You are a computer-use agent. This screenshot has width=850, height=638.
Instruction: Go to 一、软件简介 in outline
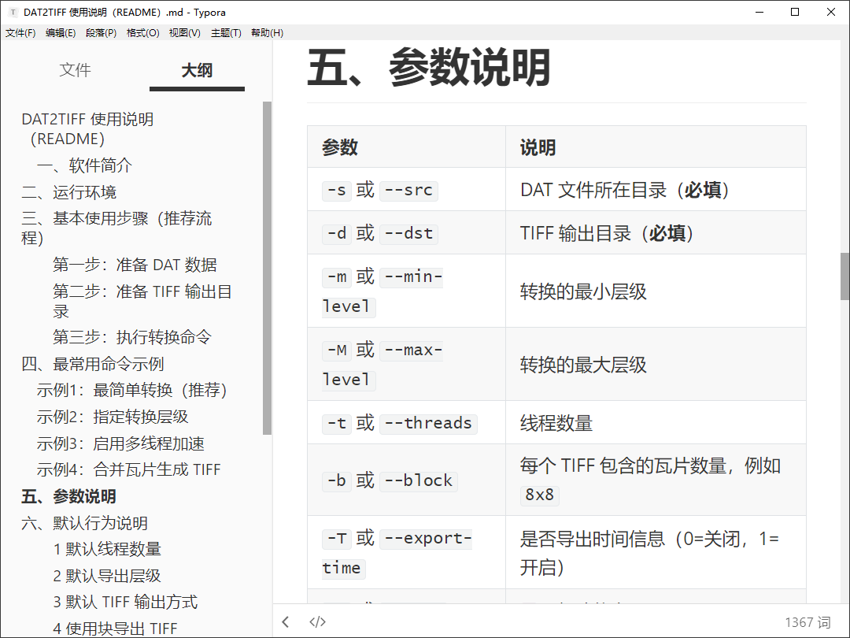coord(84,165)
